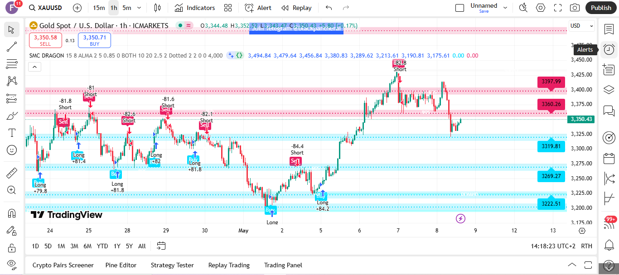Open the candlestick chart type selector

tap(157, 8)
